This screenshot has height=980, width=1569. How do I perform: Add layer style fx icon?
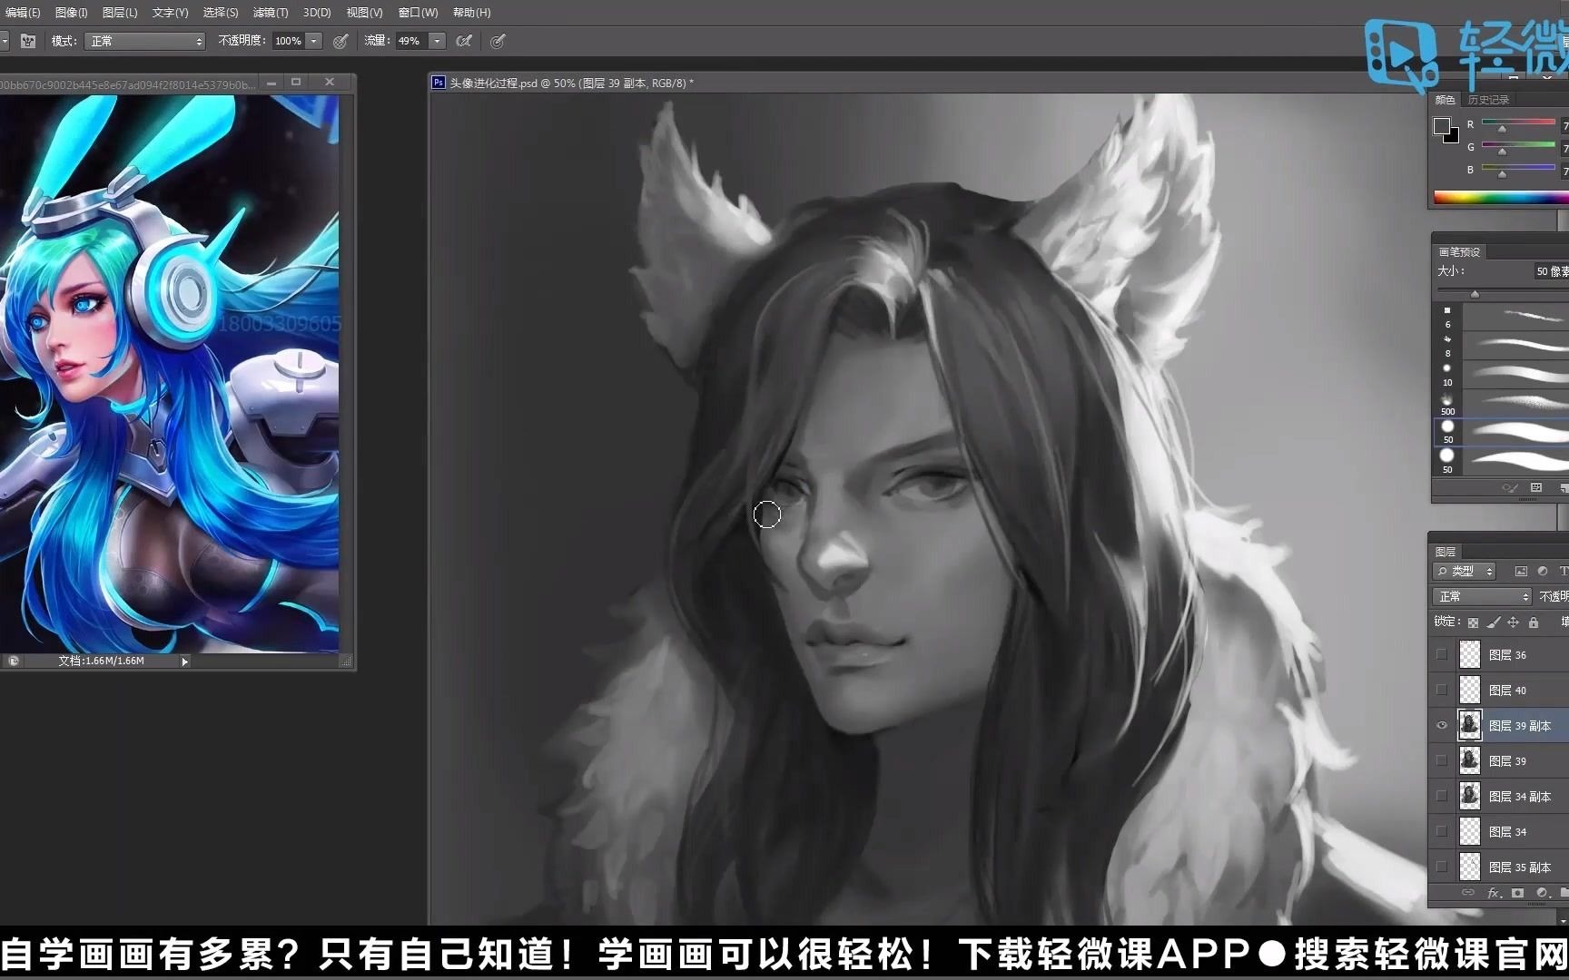pyautogui.click(x=1494, y=893)
